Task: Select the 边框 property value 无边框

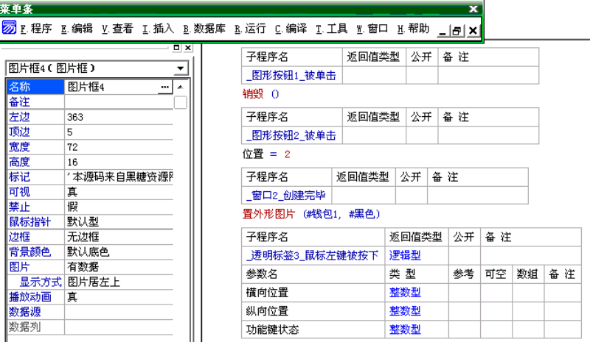Action: coord(118,237)
